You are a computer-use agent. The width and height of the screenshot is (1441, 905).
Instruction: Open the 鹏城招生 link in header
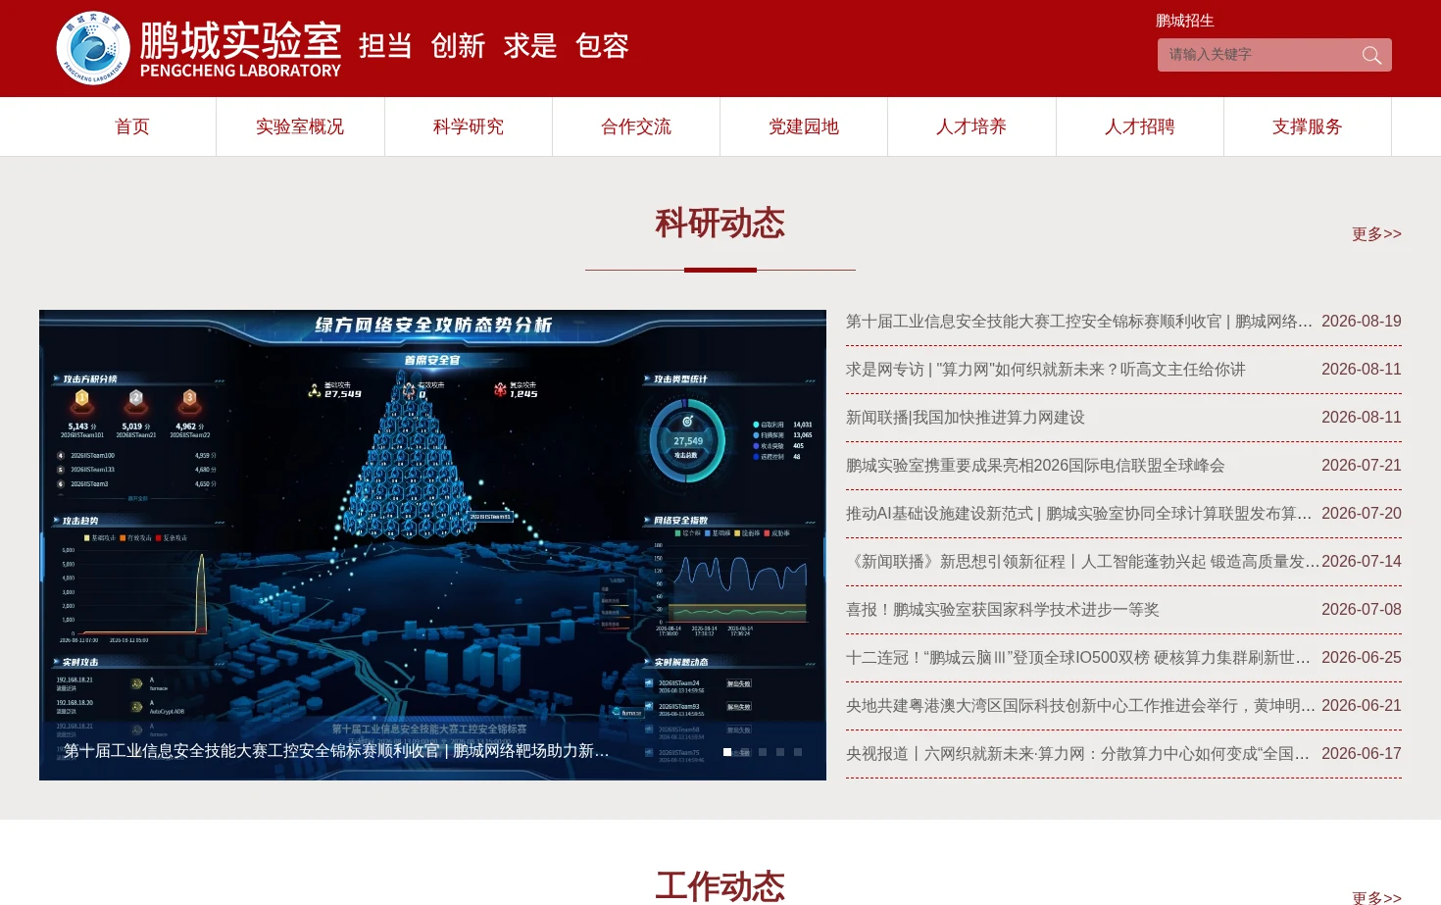tap(1184, 21)
